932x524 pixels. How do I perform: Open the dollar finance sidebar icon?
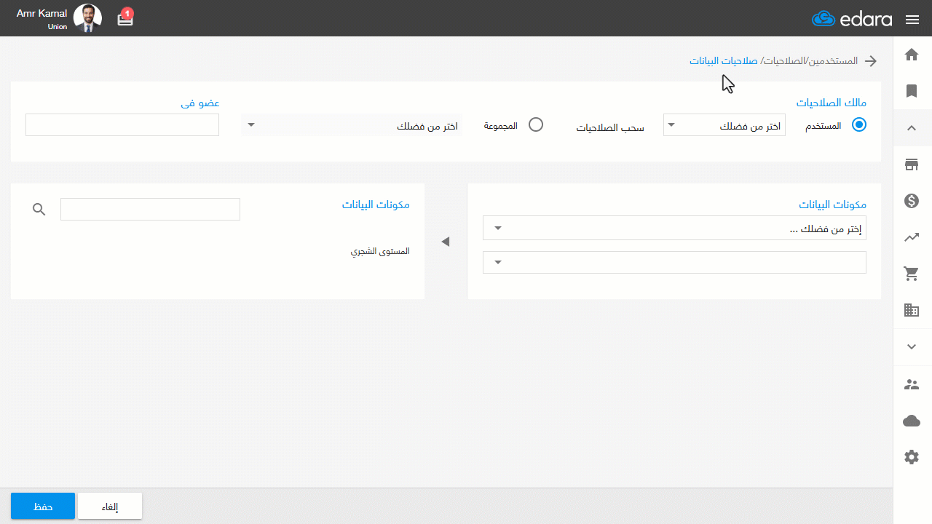(912, 201)
